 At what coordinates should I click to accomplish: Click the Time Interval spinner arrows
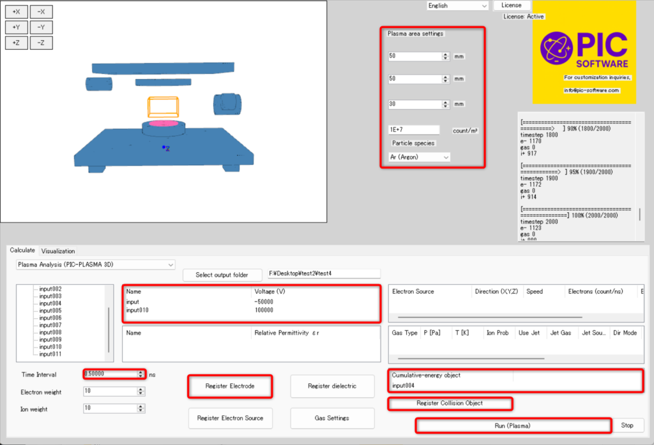click(141, 374)
